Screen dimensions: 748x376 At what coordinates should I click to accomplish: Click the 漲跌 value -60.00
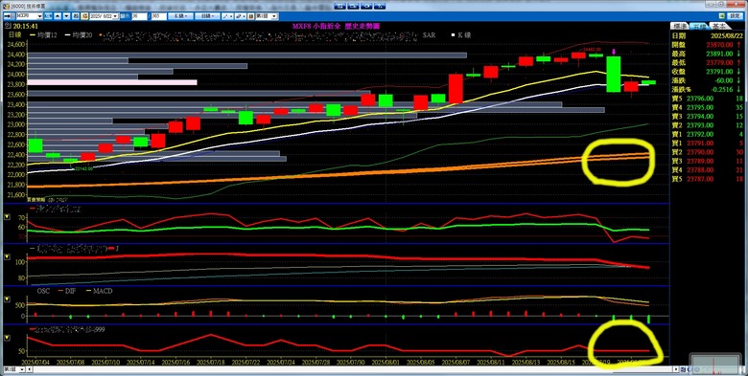723,81
